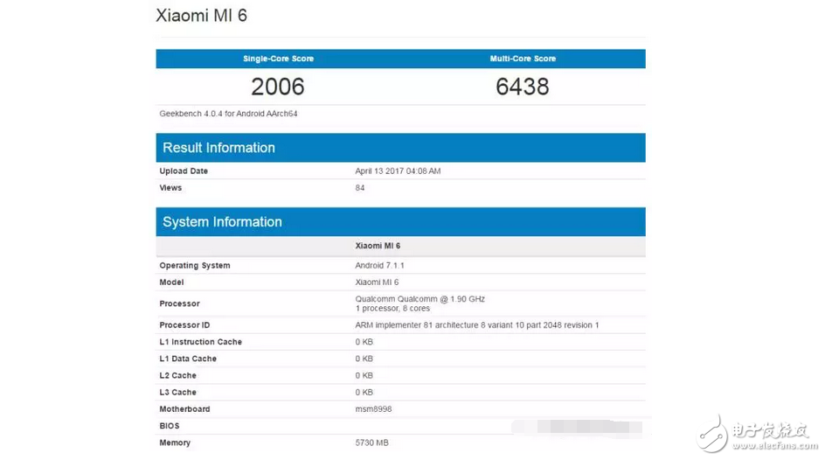
Task: Click the Xiaomi MI 6 table column header
Action: 377,247
